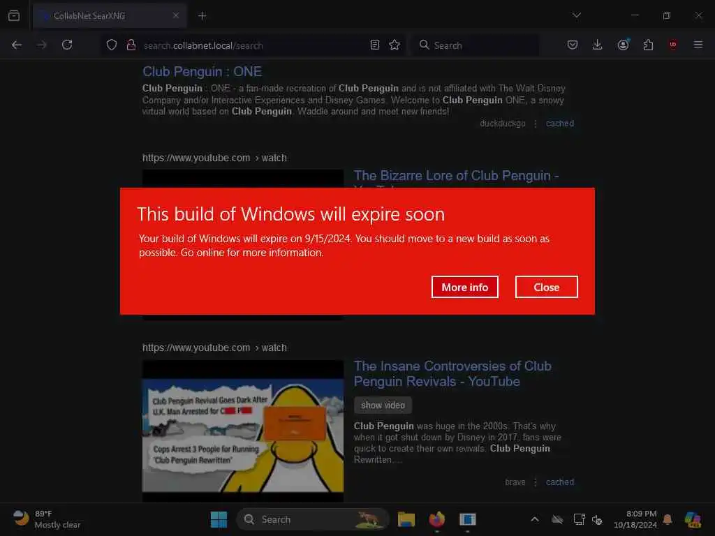Click the yellow penguin video thumbnail
The height and width of the screenshot is (536, 715).
tap(242, 431)
